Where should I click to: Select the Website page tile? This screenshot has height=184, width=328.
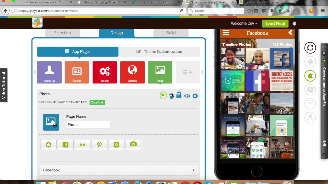click(x=132, y=72)
